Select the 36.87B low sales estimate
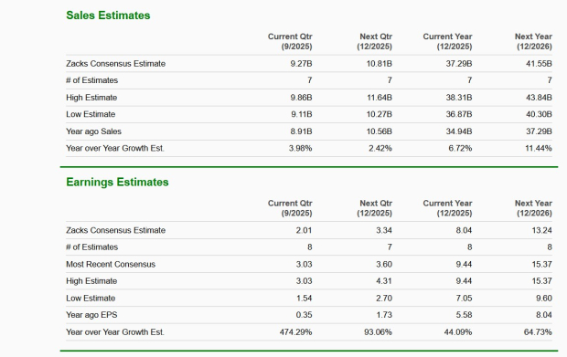 pos(459,114)
